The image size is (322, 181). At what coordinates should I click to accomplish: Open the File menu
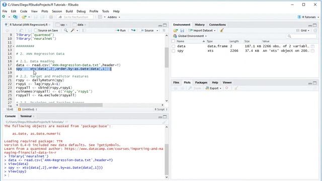pos(5,11)
